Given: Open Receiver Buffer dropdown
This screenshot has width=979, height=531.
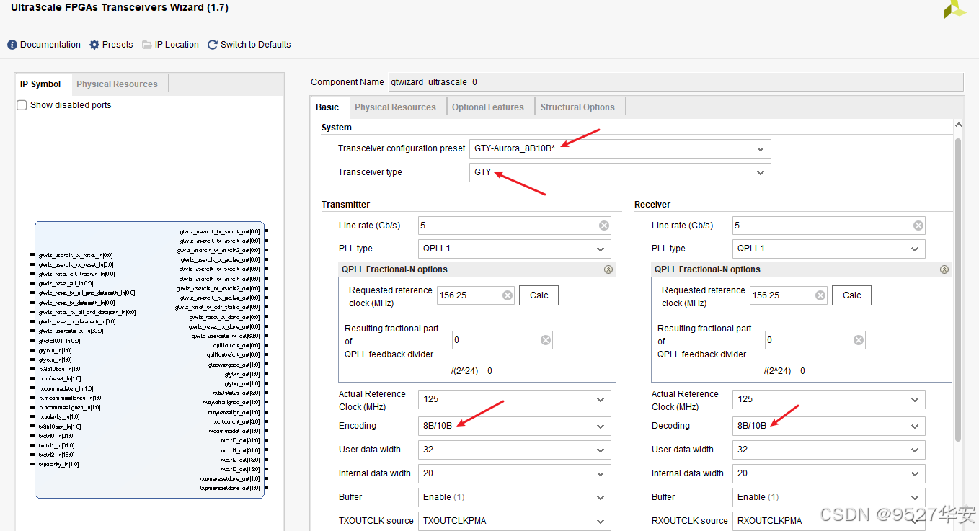Looking at the screenshot, I should coord(829,497).
